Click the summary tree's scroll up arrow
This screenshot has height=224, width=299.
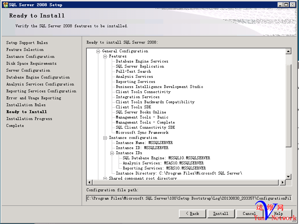pyautogui.click(x=288, y=51)
